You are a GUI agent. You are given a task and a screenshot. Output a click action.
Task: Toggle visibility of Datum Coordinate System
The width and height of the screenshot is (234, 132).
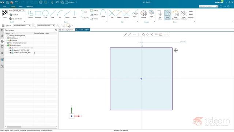click(x=10, y=48)
